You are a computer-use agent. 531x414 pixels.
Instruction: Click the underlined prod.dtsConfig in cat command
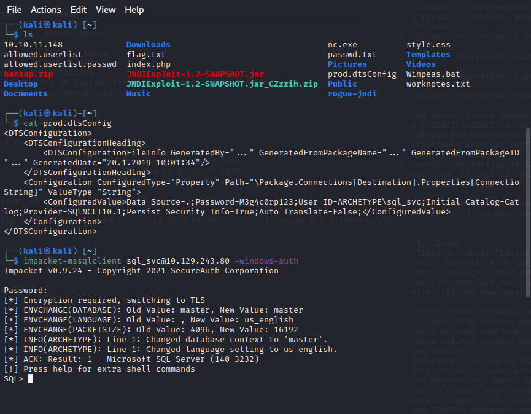(77, 123)
